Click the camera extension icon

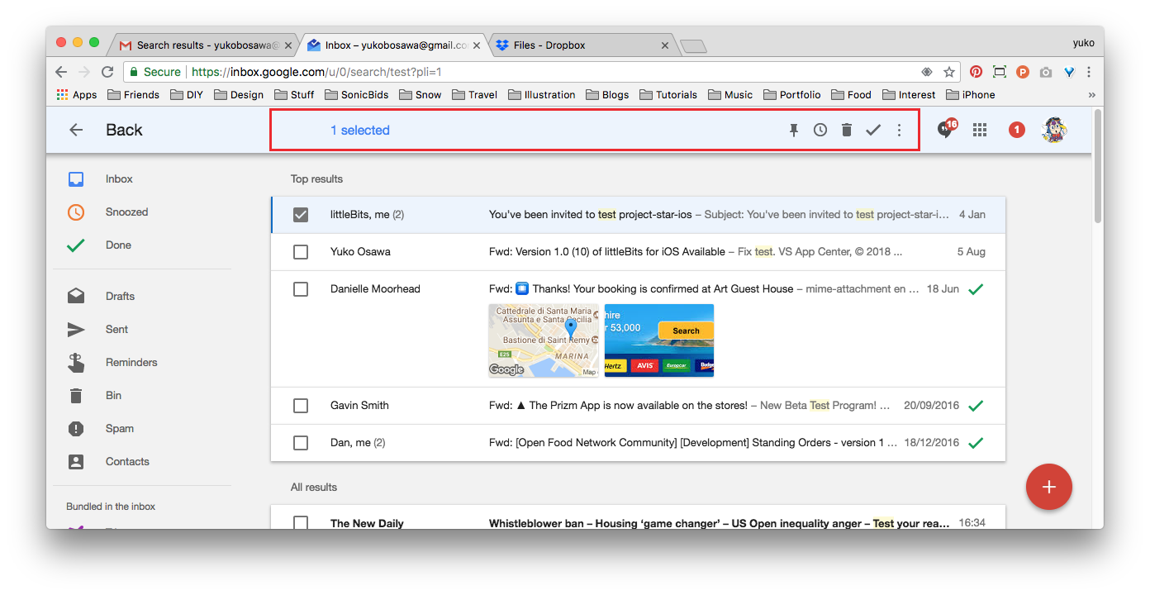pyautogui.click(x=1046, y=72)
